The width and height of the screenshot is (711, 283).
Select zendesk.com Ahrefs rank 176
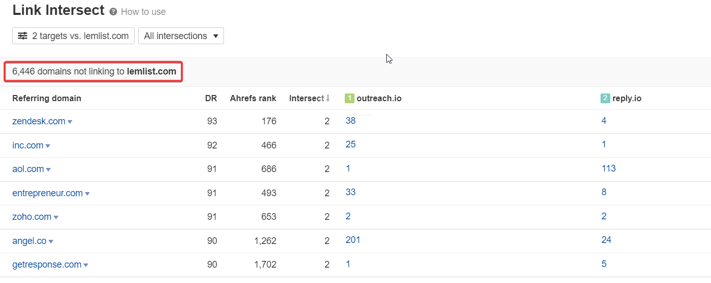pos(269,122)
